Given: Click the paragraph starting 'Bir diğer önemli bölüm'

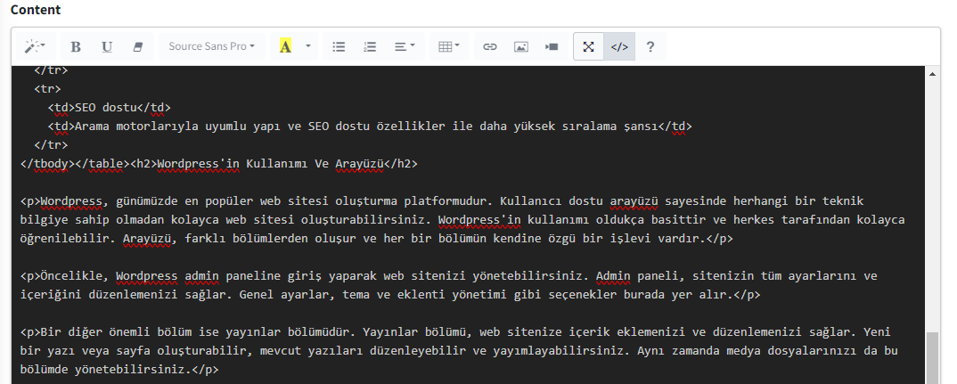Looking at the screenshot, I should (x=458, y=351).
